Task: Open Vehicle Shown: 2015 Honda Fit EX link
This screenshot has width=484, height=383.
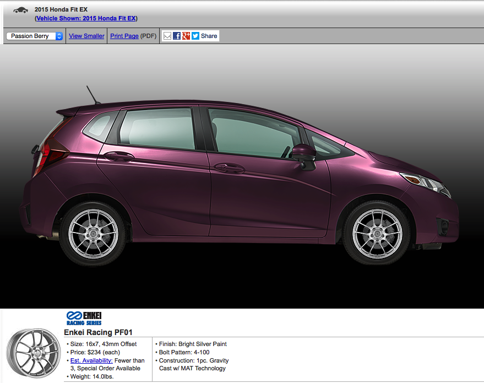Action: (x=86, y=18)
